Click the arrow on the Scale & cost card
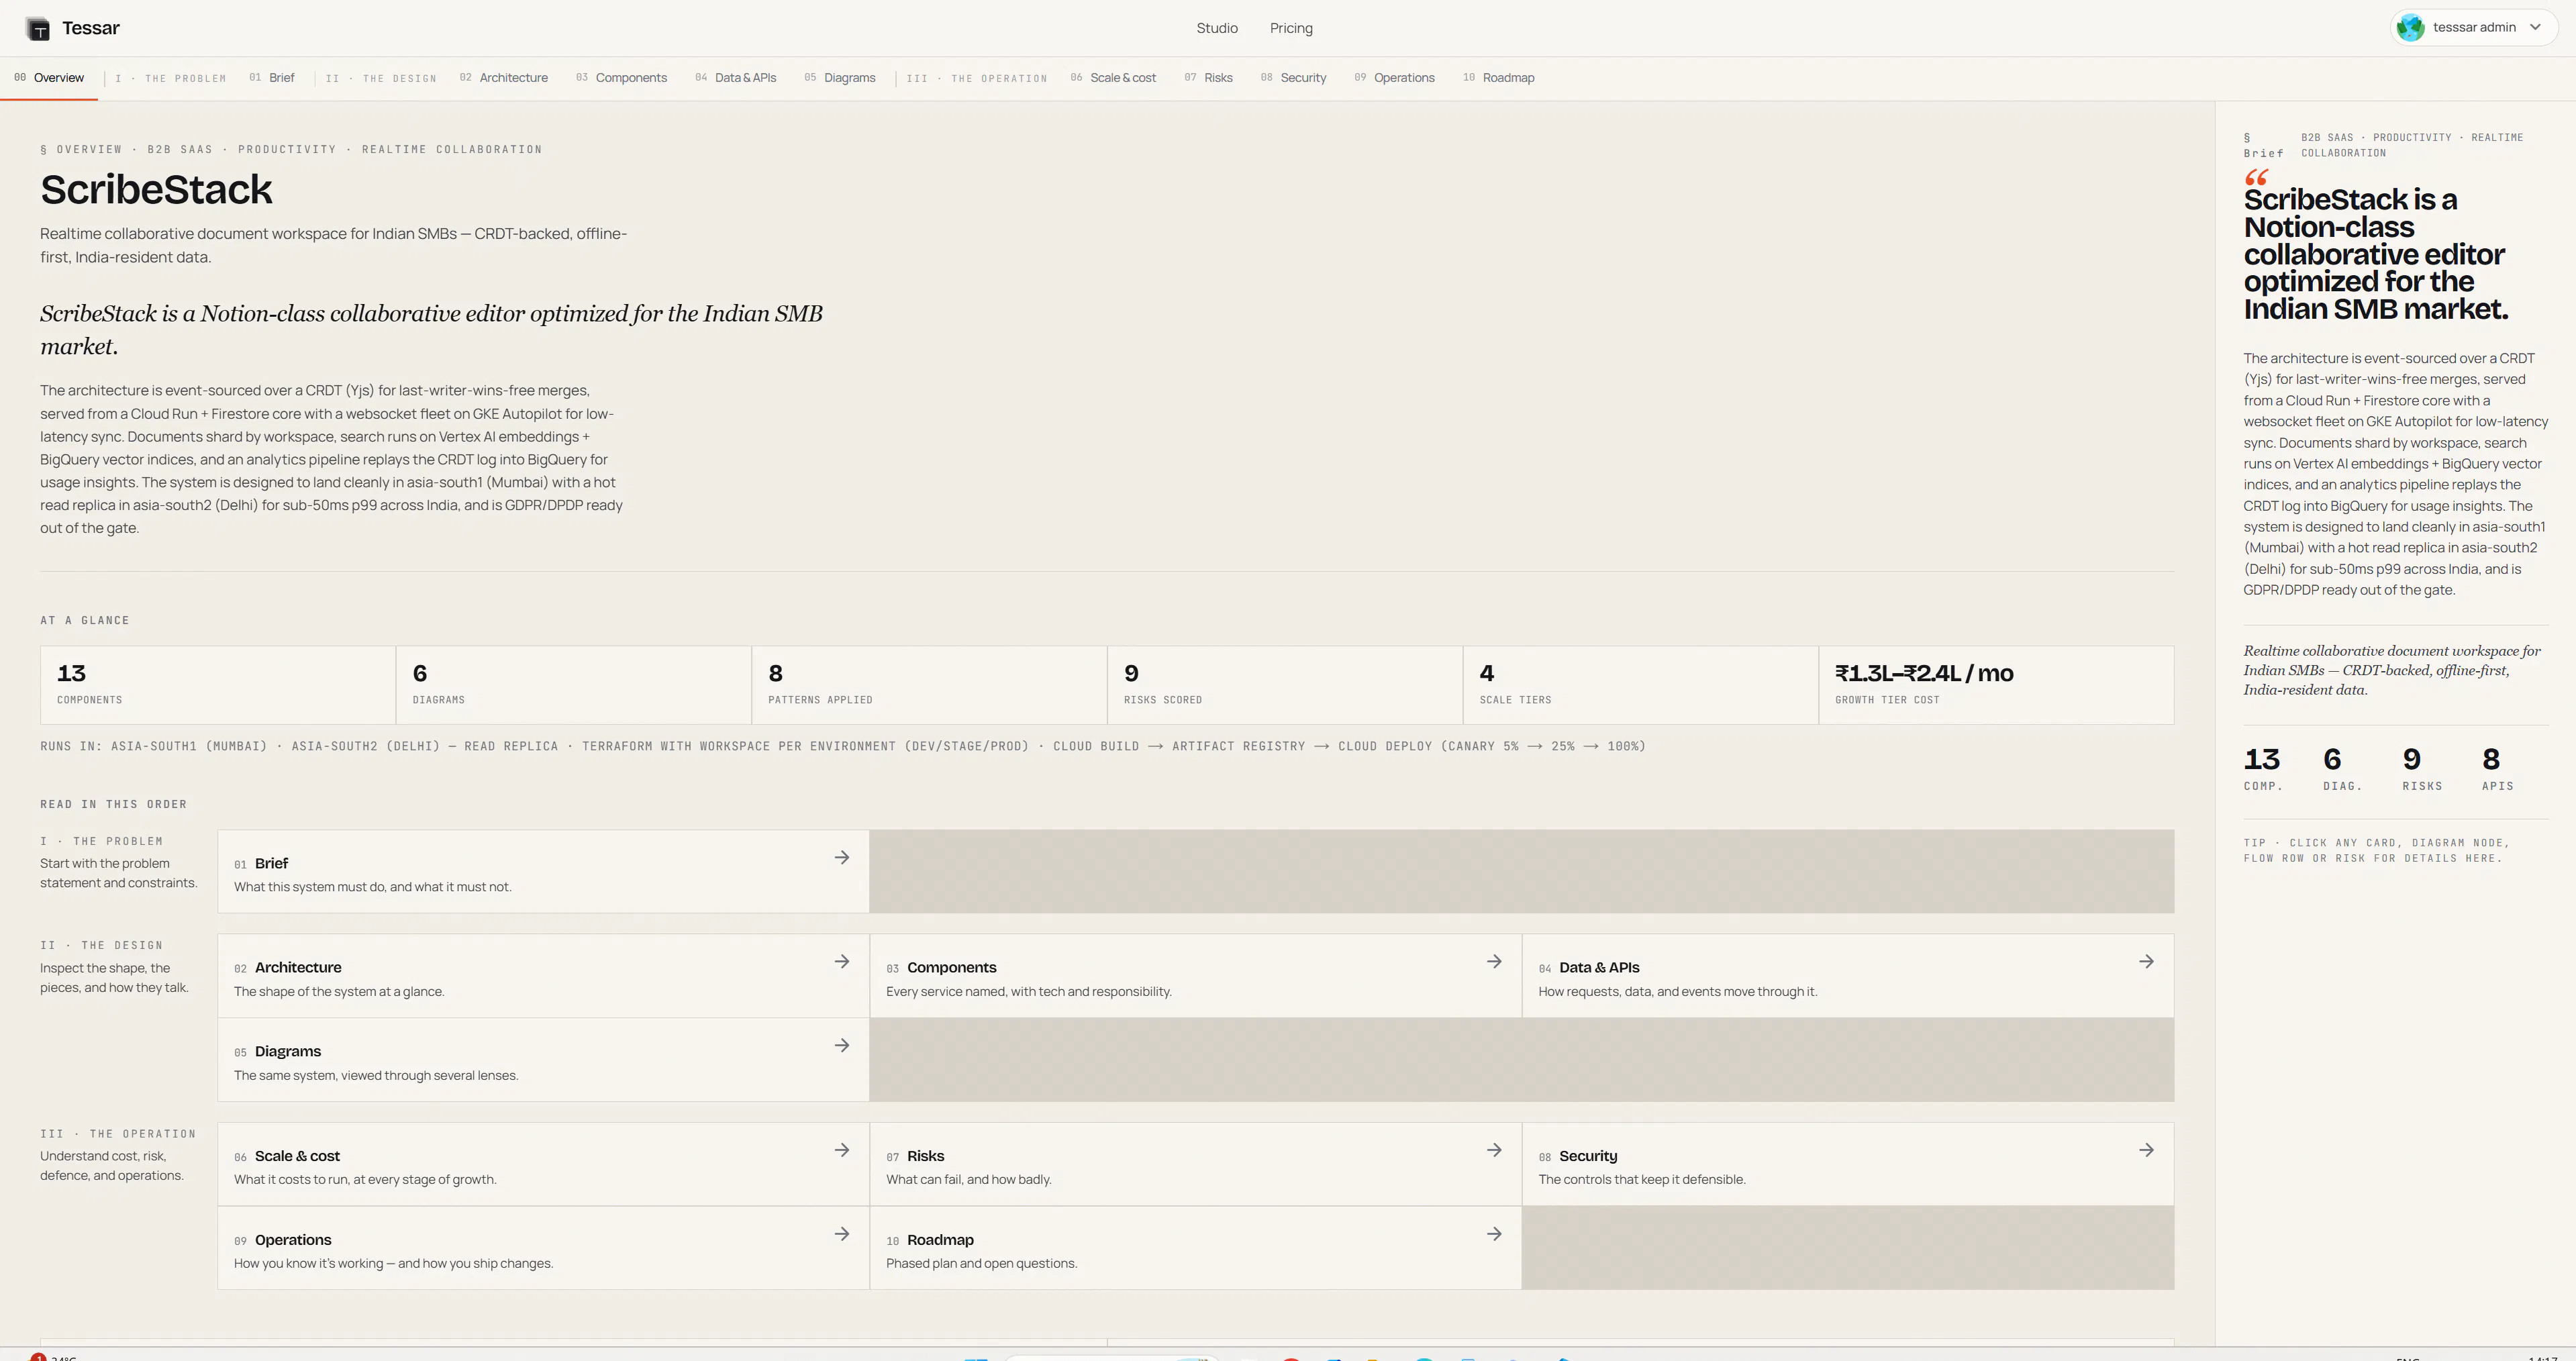Image resolution: width=2576 pixels, height=1361 pixels. (842, 1151)
